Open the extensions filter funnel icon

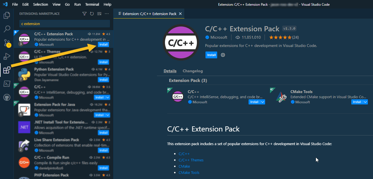click(84, 13)
